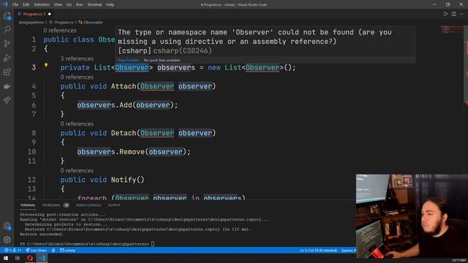Viewport: 468px width, 263px height.
Task: Open the Live Share view in activity bar
Action: point(7,100)
